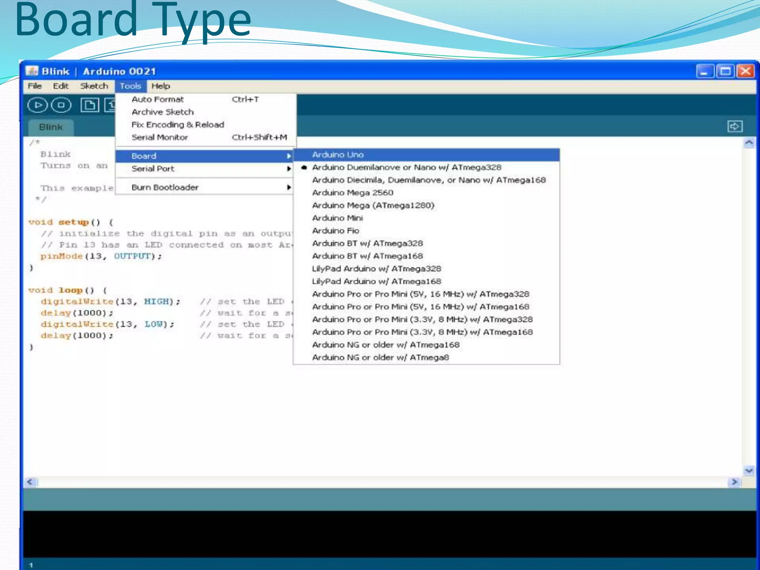Viewport: 760px width, 570px height.
Task: Open the Sketch menu
Action: 94,86
